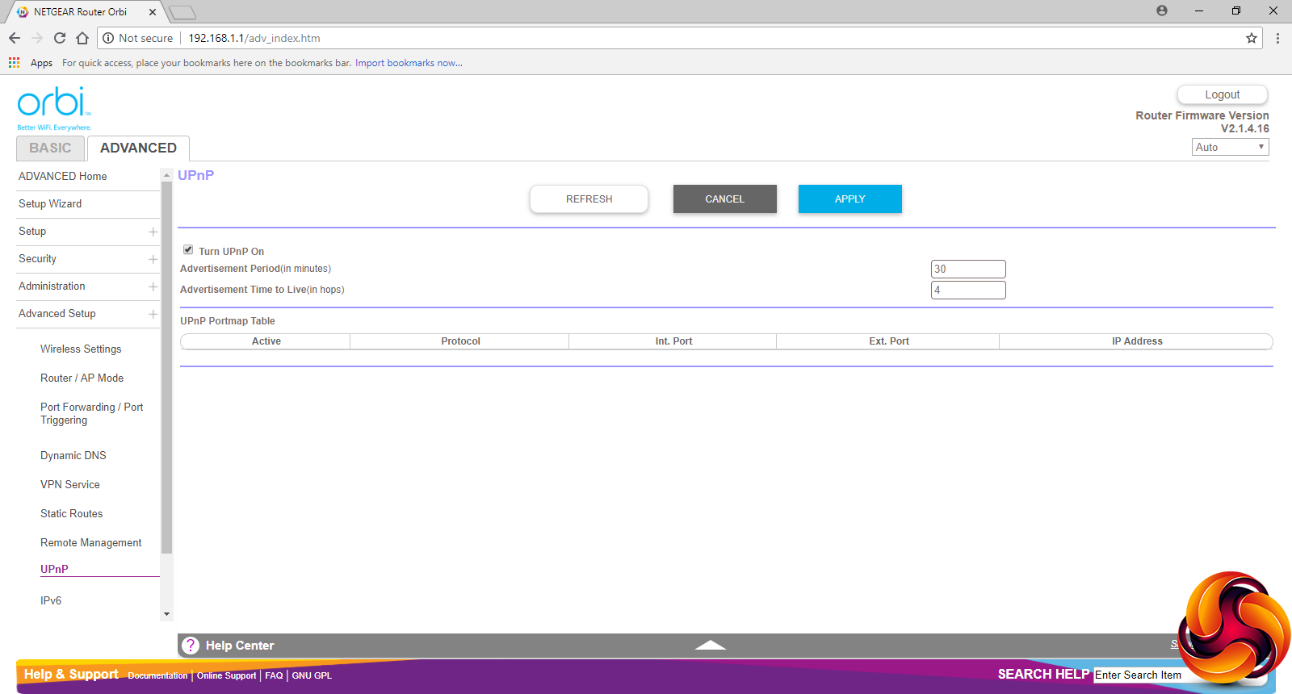Click the browser back arrow
The width and height of the screenshot is (1292, 694).
point(15,38)
